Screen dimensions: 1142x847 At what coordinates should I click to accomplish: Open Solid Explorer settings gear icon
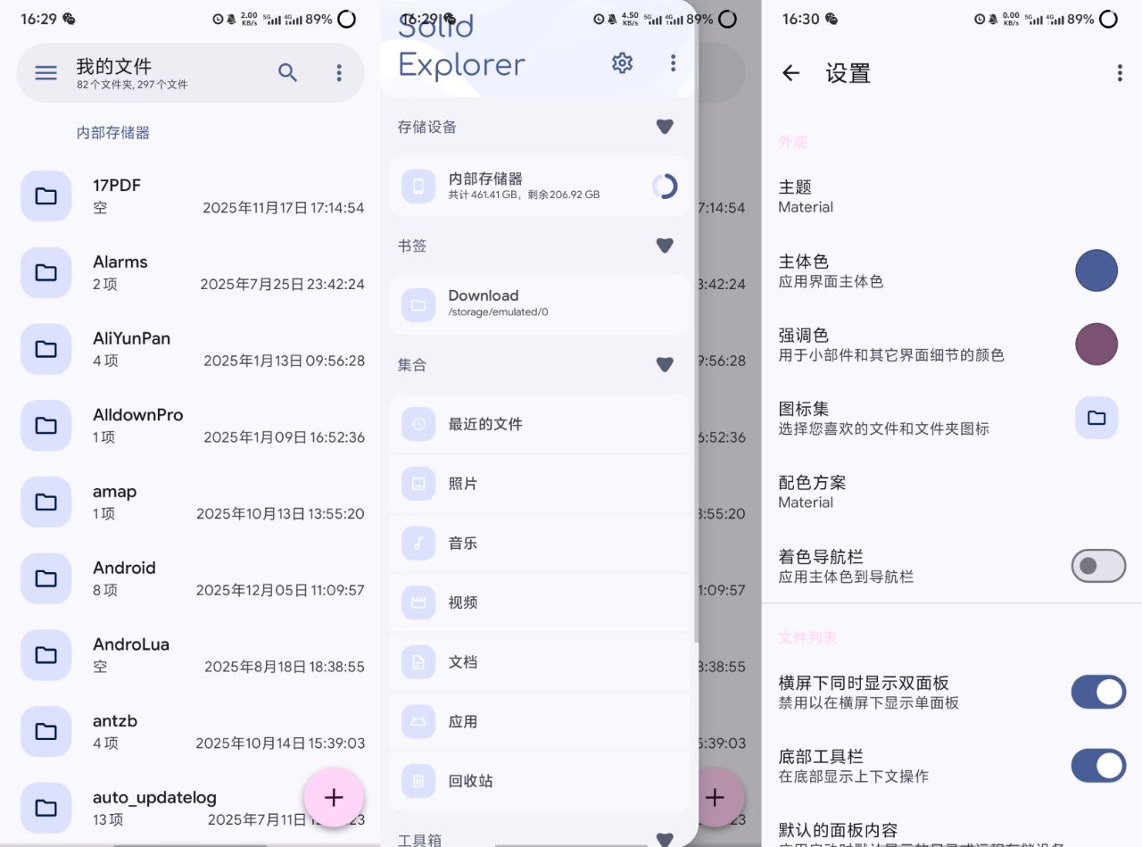[622, 62]
